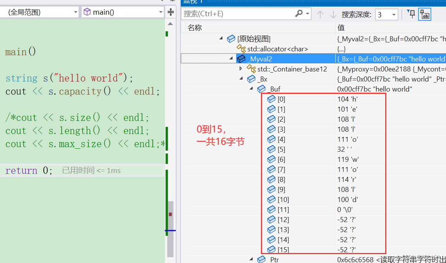
Task: Click the cube icon of element [9]
Action: coord(271,189)
